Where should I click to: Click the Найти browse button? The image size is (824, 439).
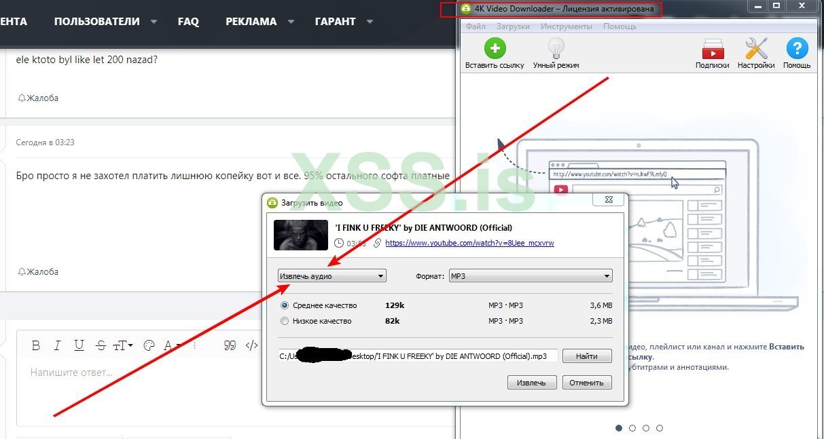[587, 356]
